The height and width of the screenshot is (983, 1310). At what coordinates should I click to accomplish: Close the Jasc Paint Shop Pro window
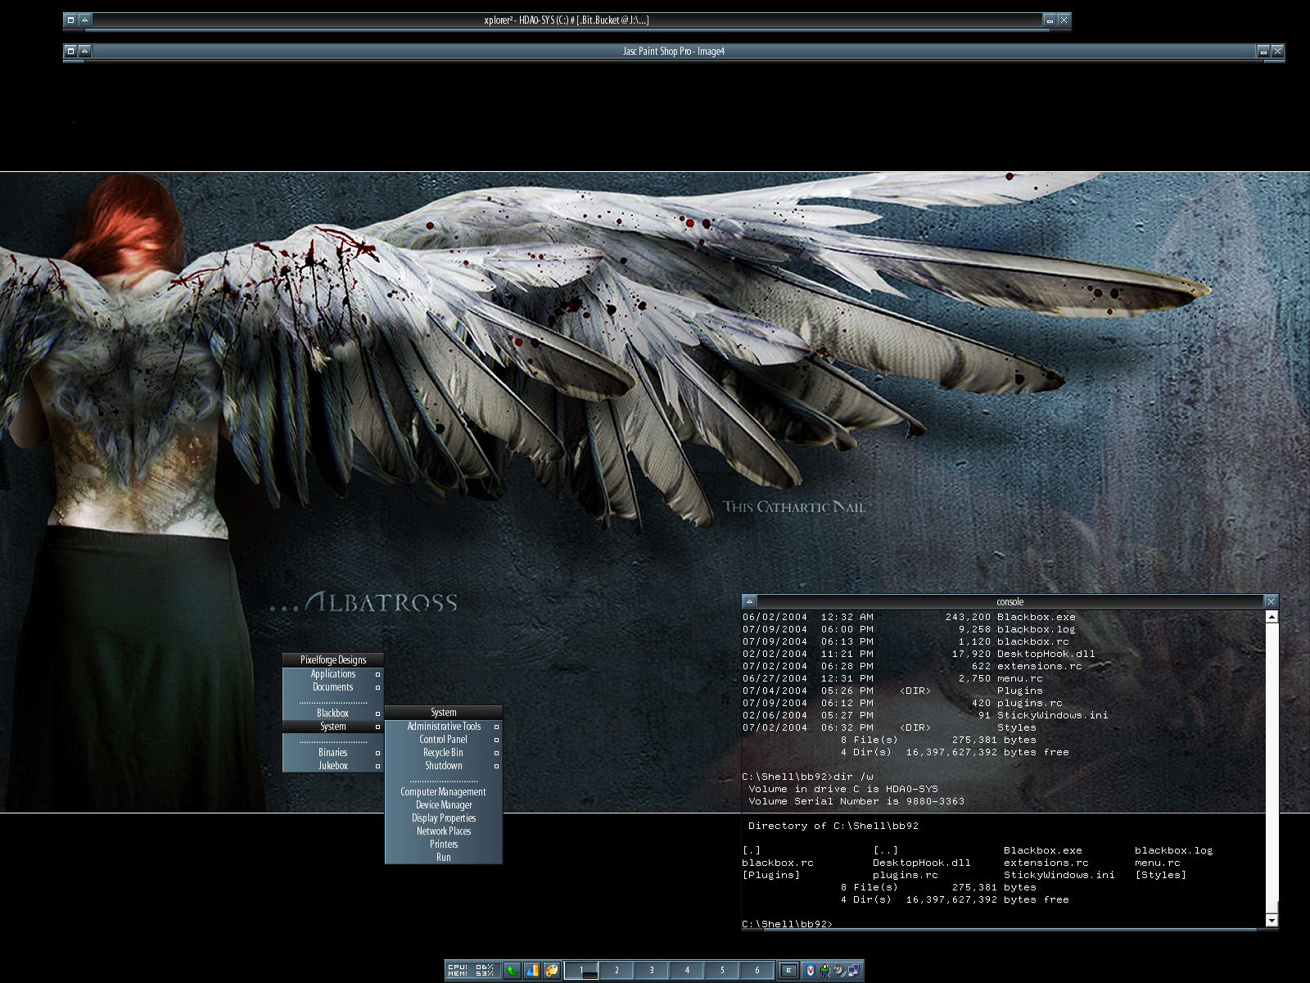[1278, 51]
